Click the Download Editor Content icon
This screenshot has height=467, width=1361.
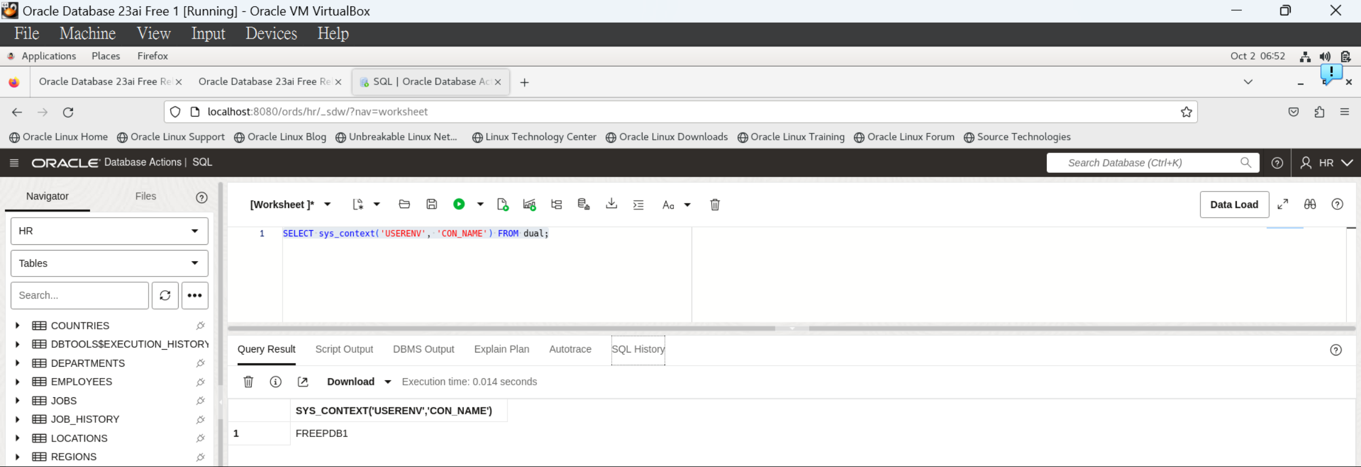611,203
